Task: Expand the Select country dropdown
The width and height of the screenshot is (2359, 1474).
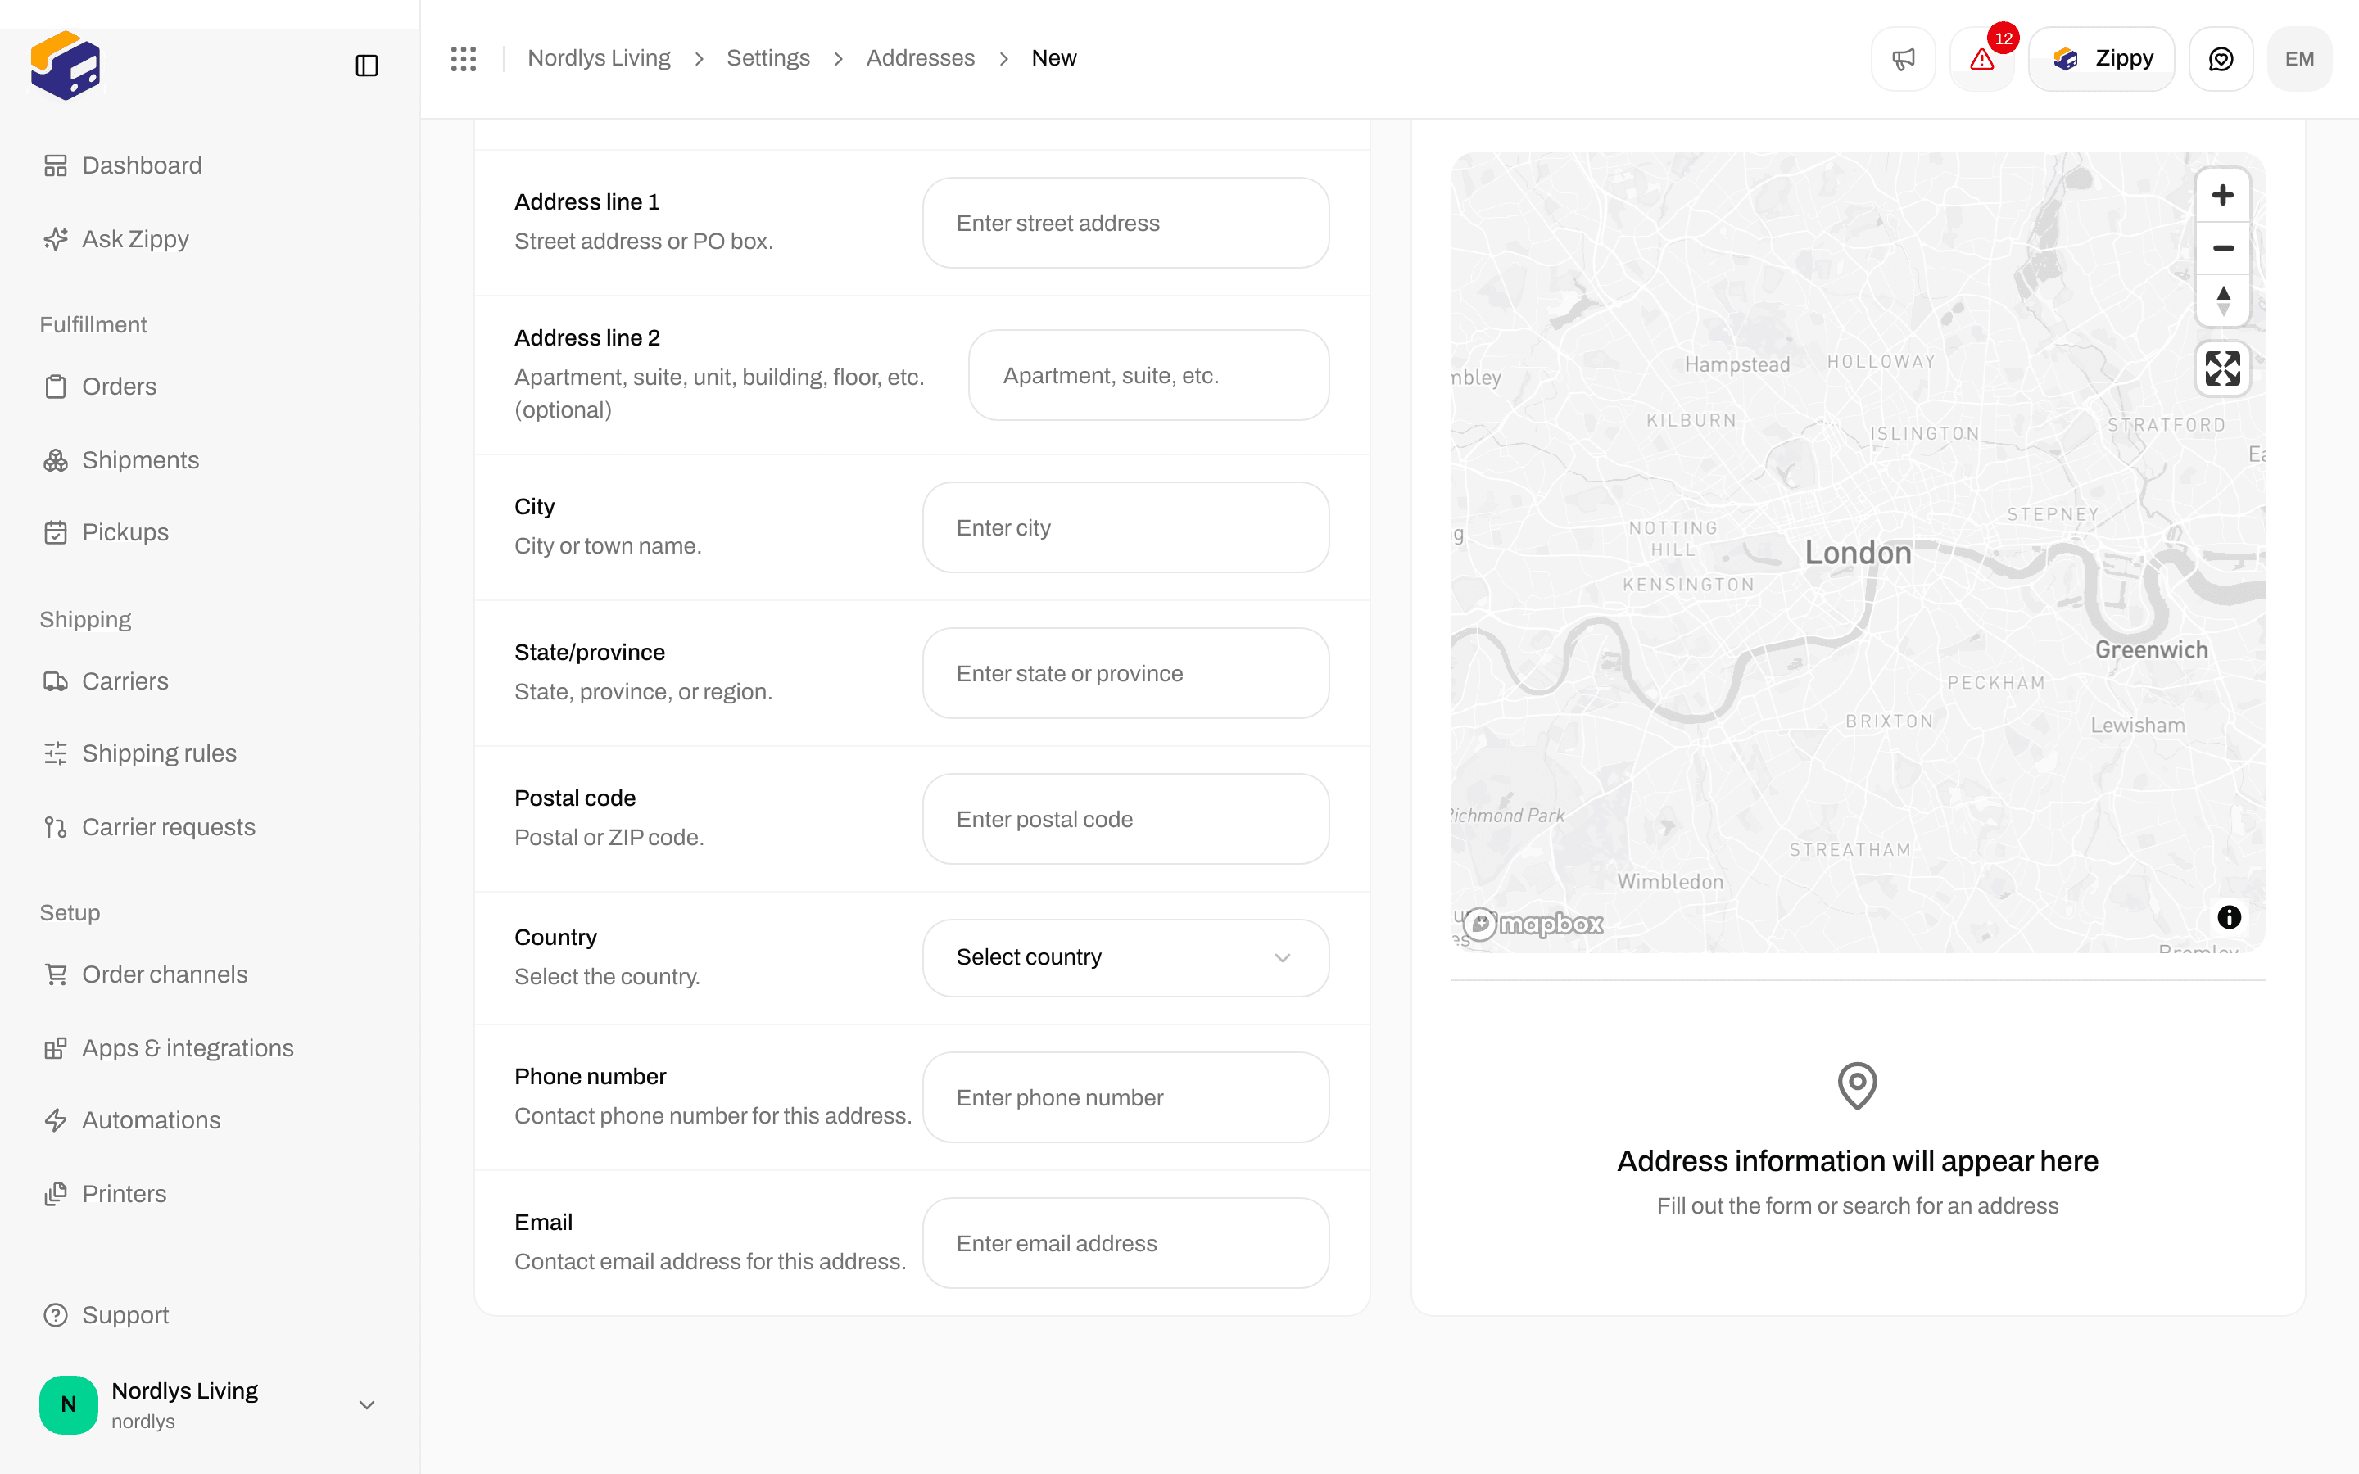Action: pyautogui.click(x=1126, y=957)
